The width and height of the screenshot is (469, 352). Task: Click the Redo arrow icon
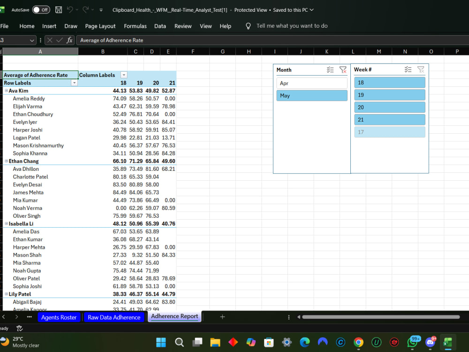[85, 10]
